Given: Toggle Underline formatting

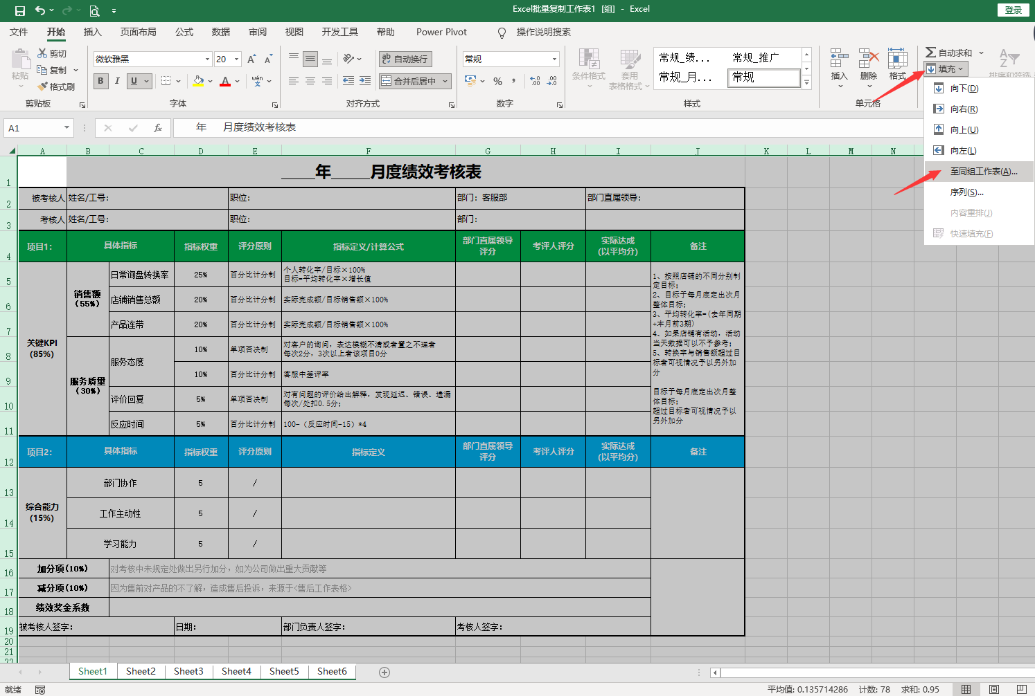Looking at the screenshot, I should point(134,81).
